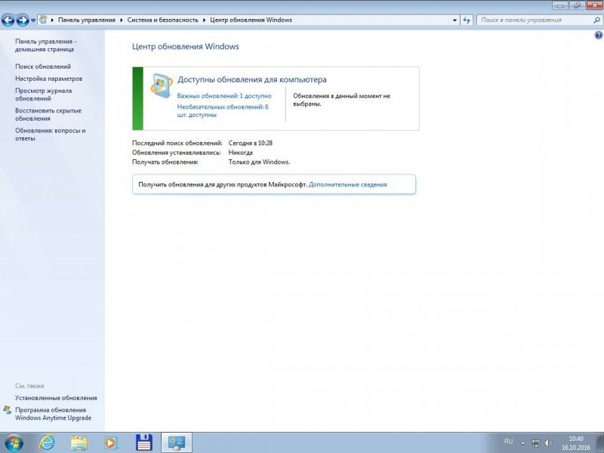Open 'Система и безопасность' breadcrumb

pos(162,20)
